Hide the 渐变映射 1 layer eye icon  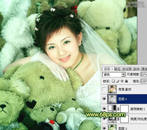(x=104, y=109)
